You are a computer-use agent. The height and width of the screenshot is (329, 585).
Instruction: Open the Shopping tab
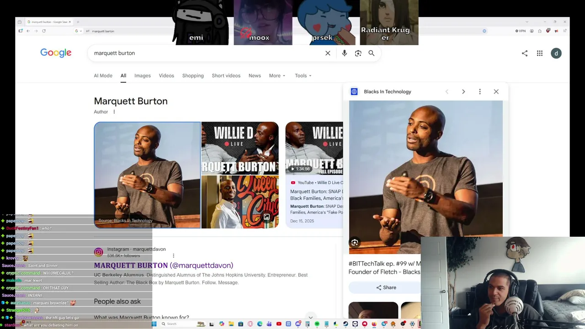(x=193, y=76)
